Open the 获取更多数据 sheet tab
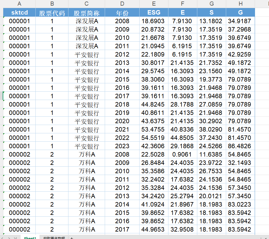269x239 pixels. click(54, 238)
